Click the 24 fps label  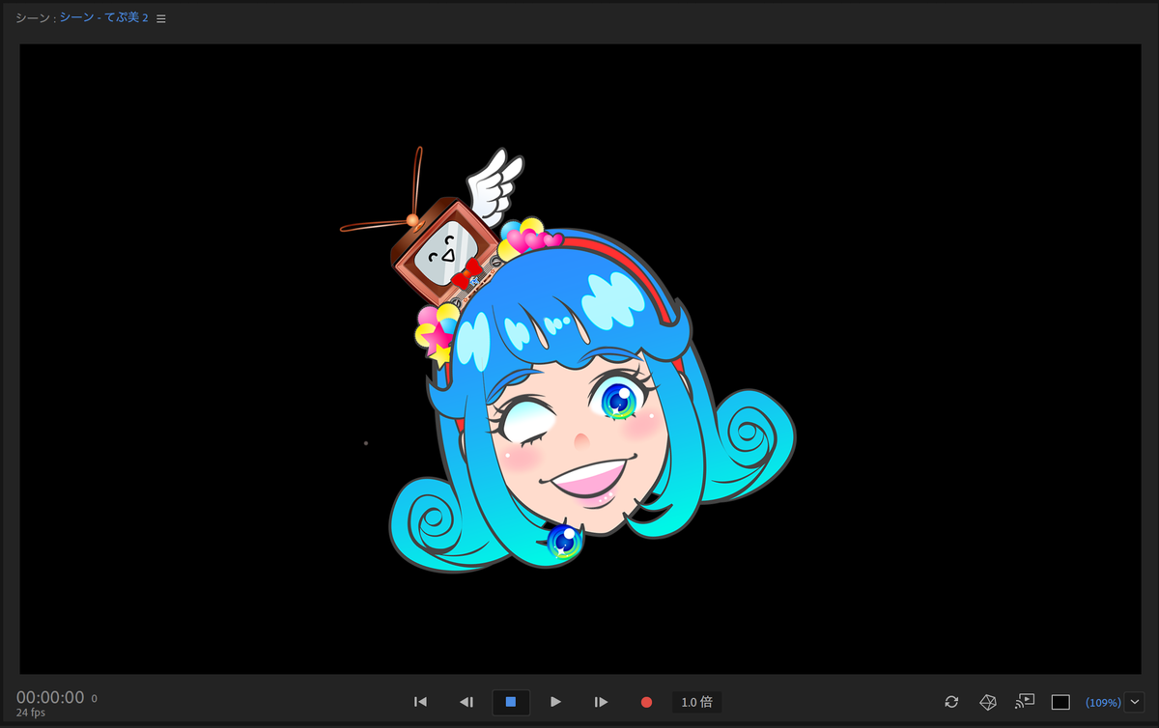31,713
